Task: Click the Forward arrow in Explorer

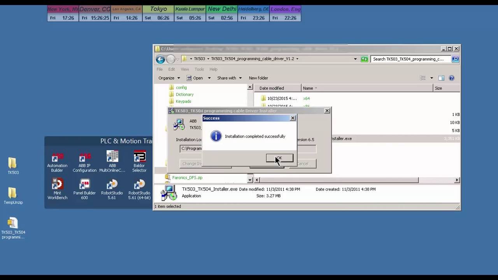Action: (170, 59)
